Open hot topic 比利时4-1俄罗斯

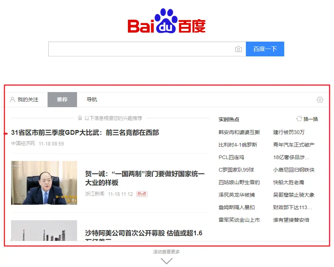point(238,145)
